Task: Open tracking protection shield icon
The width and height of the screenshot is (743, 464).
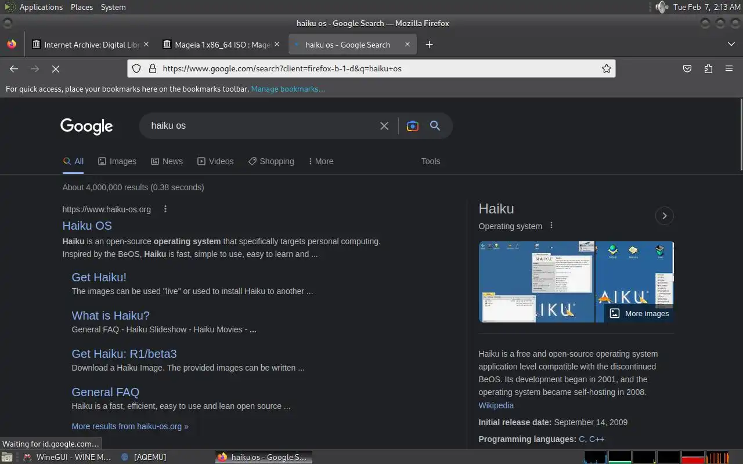Action: tap(136, 68)
